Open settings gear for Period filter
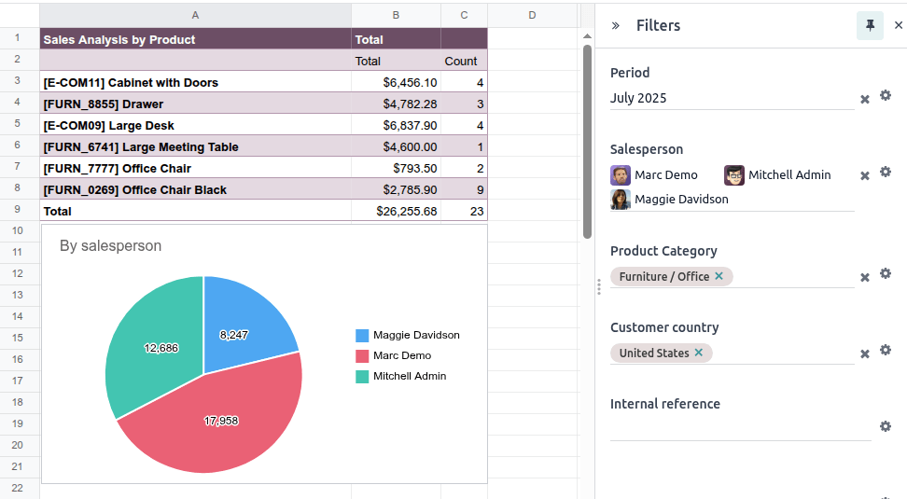Image resolution: width=907 pixels, height=499 pixels. pos(886,96)
